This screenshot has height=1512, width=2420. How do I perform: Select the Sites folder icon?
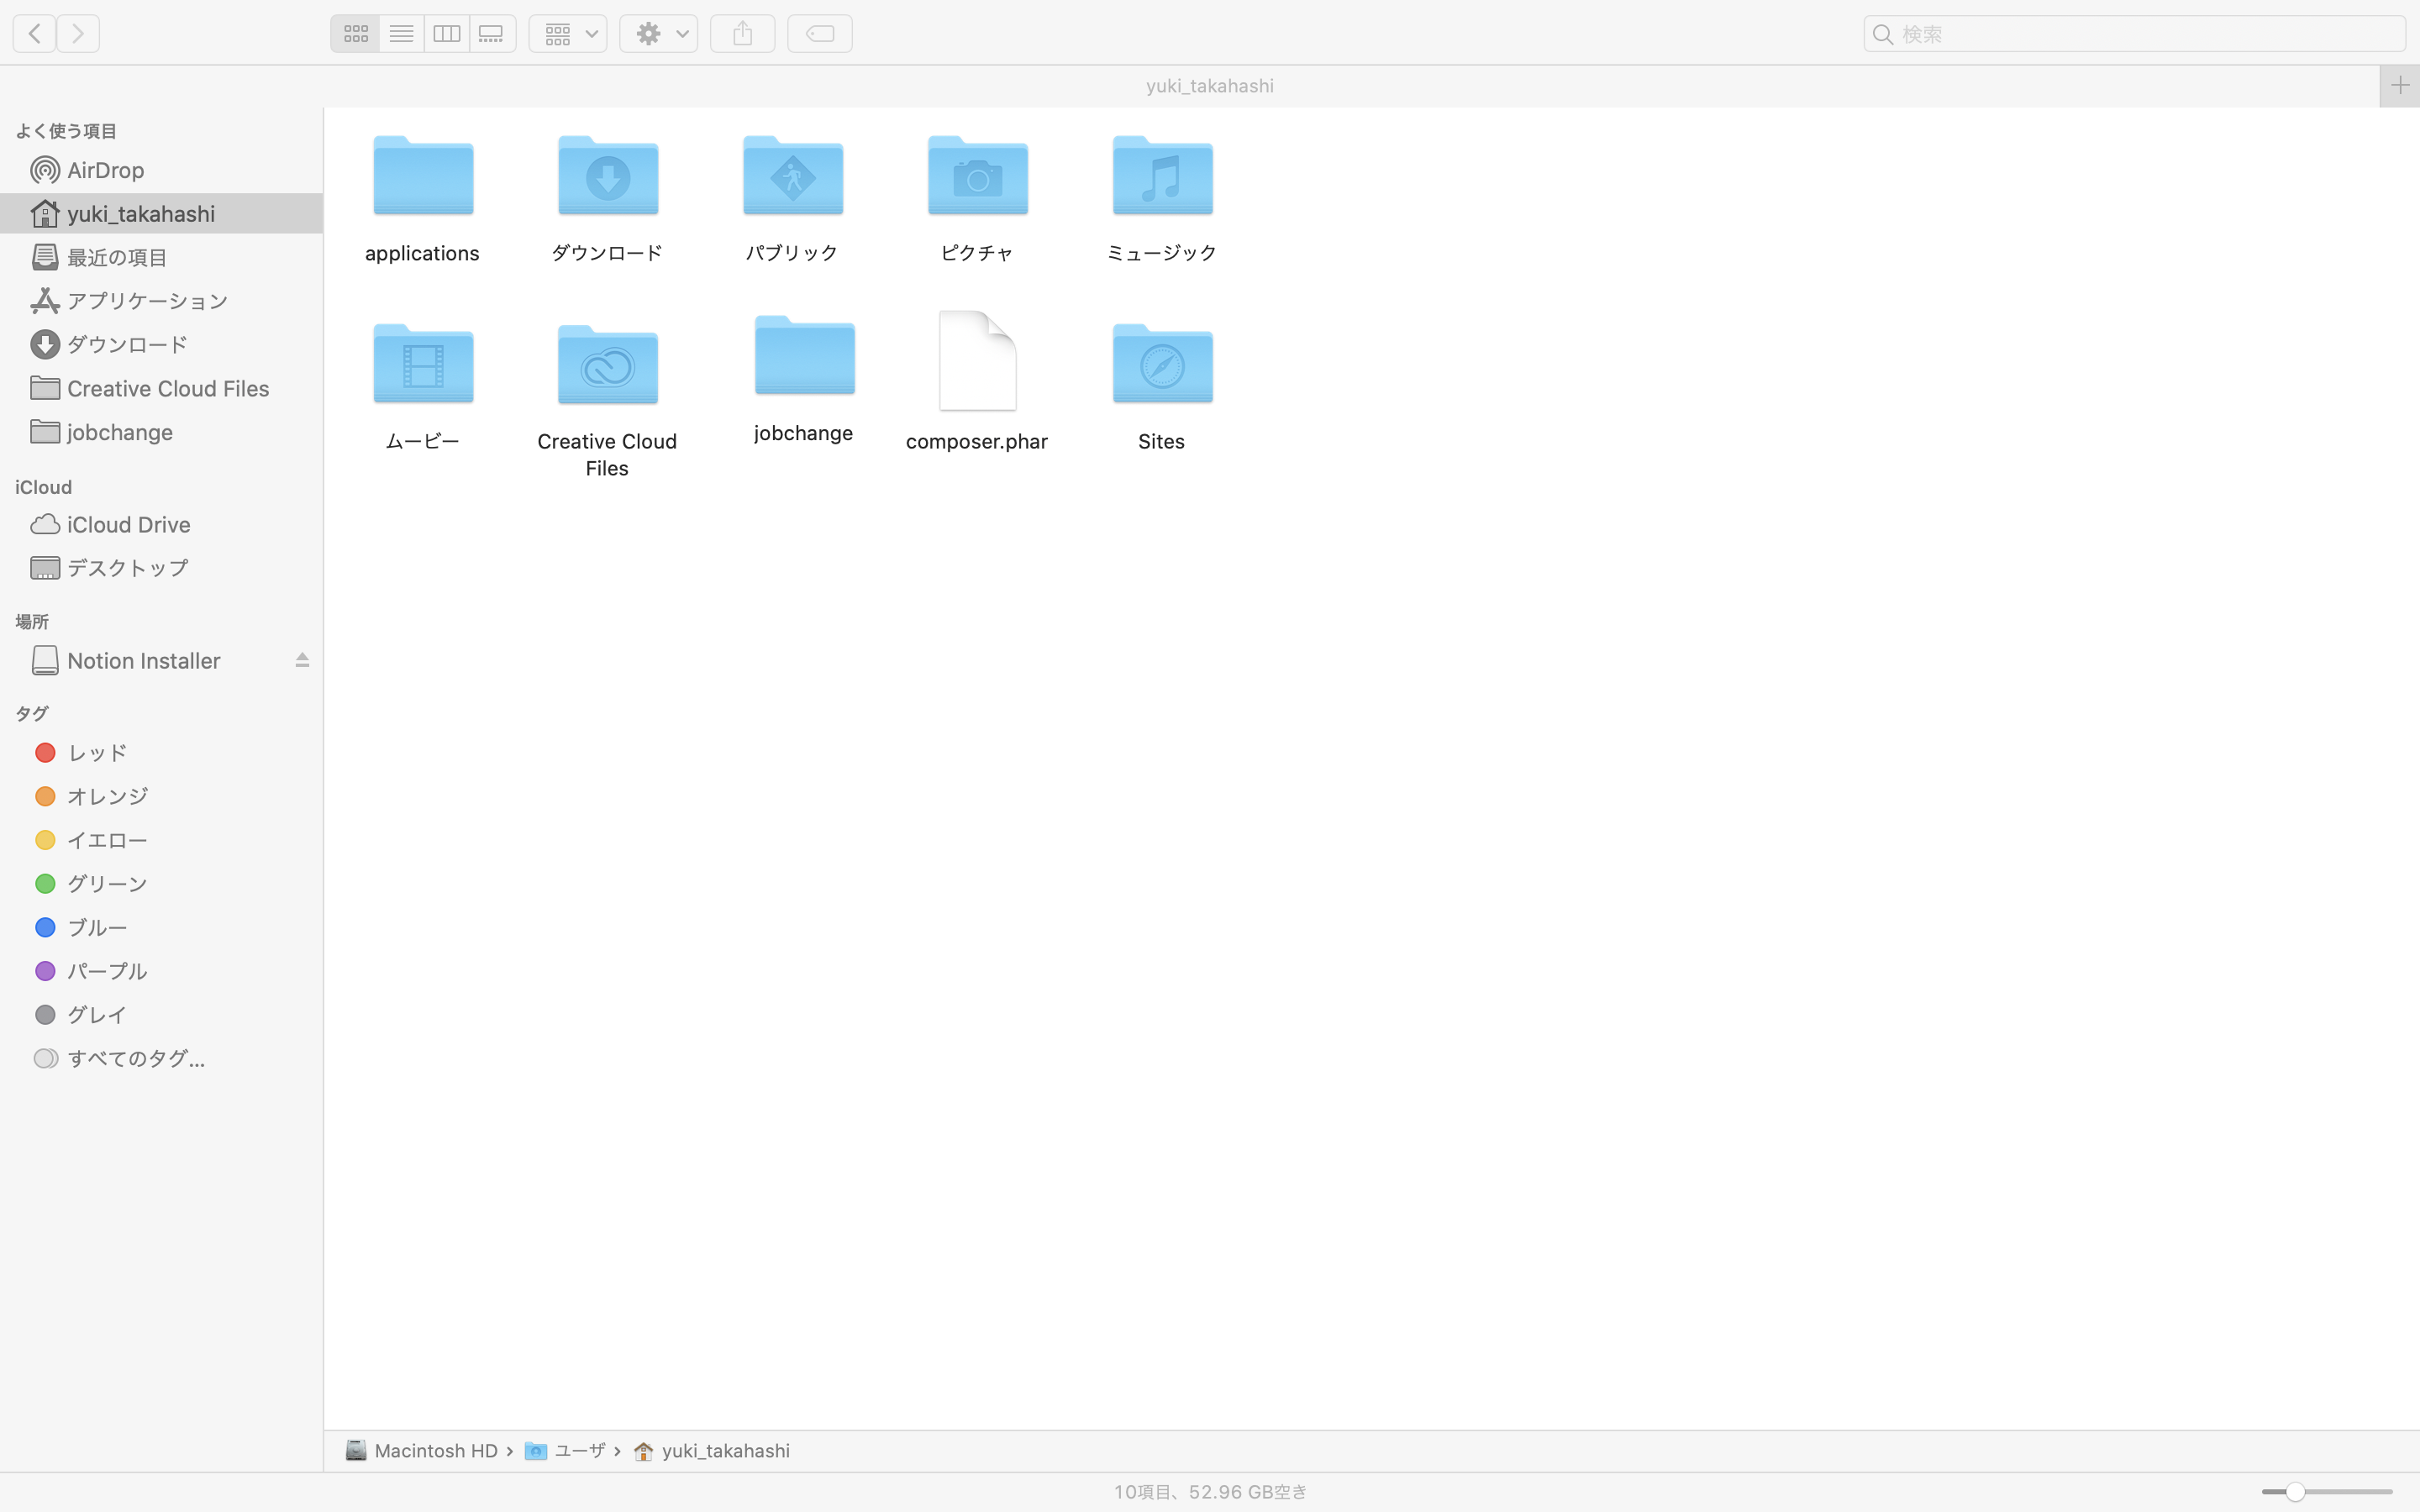[x=1163, y=364]
